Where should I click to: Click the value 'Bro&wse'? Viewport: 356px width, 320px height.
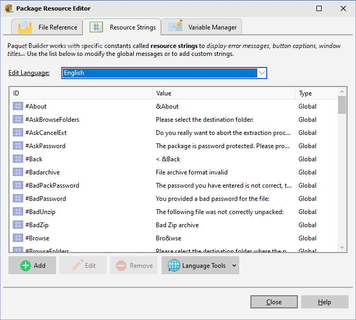click(x=168, y=238)
